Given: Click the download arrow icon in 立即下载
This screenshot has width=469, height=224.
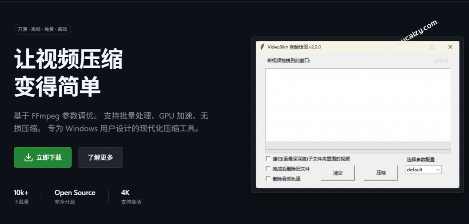Looking at the screenshot, I should (x=28, y=157).
